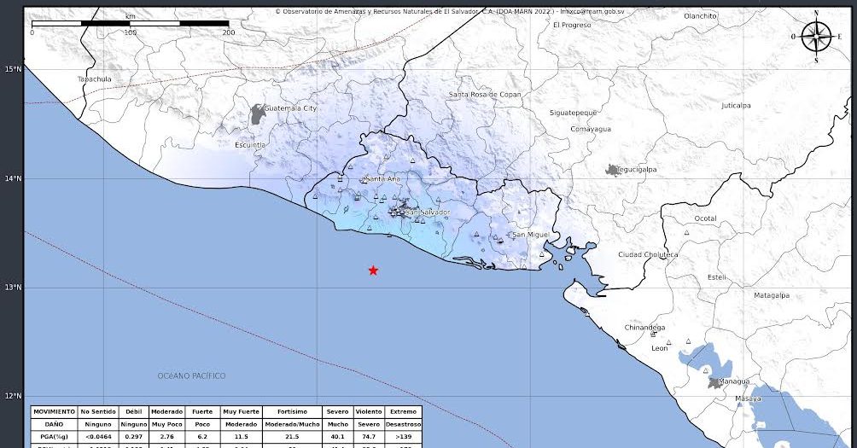Click the compass rose in the corner
This screenshot has height=448, width=857.
[816, 37]
